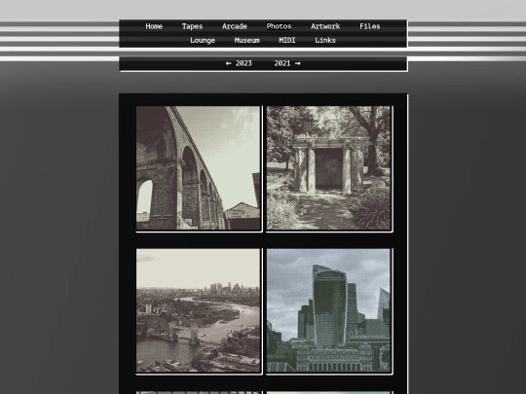The width and height of the screenshot is (526, 394).
Task: Select the highlighted Photos menu item
Action: tap(279, 26)
